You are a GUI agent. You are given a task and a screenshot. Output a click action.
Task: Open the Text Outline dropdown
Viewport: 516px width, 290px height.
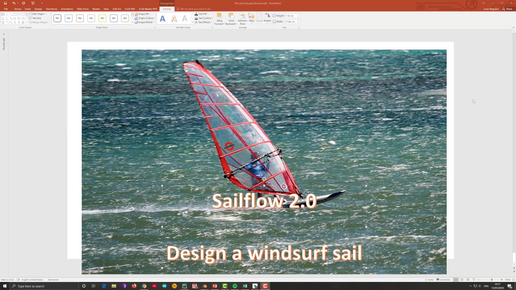coord(204,18)
